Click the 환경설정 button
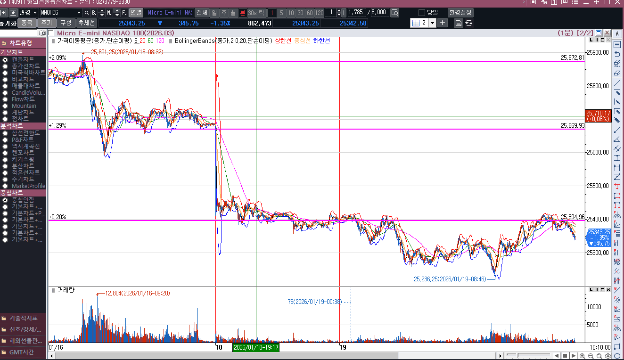Image resolution: width=624 pixels, height=360 pixels. (460, 12)
